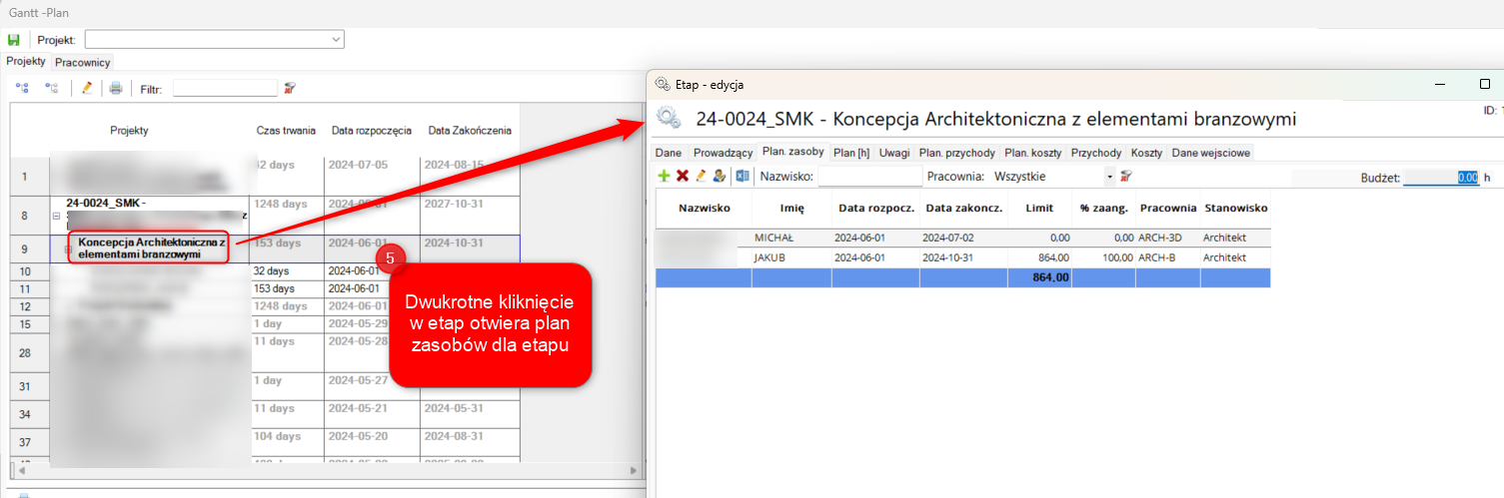This screenshot has height=498, width=1504.
Task: Select Gantt row number 1 header
Action: click(30, 177)
